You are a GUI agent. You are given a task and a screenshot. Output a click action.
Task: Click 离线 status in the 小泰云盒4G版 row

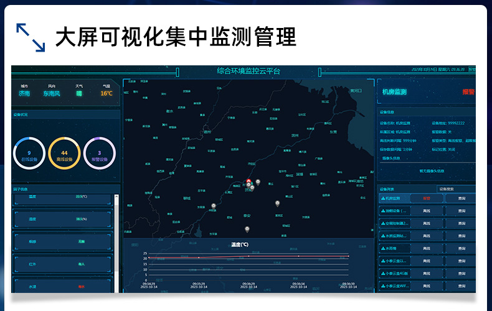click(x=427, y=274)
